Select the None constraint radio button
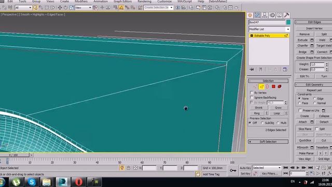This screenshot has width=332, height=187. point(299,99)
